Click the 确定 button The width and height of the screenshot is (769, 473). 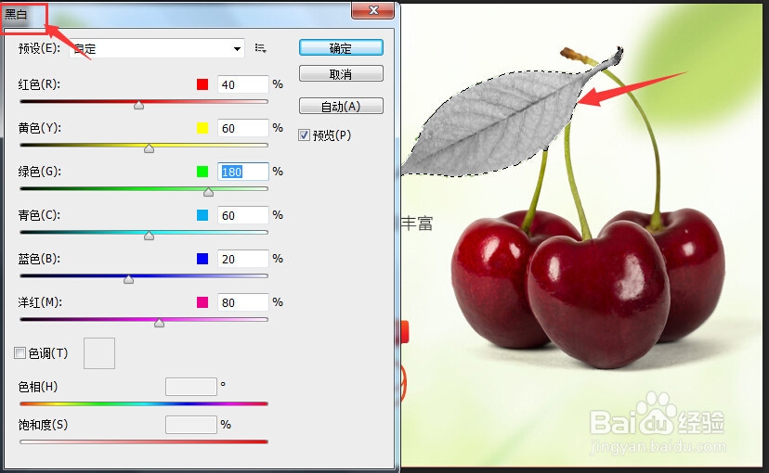pyautogui.click(x=341, y=48)
